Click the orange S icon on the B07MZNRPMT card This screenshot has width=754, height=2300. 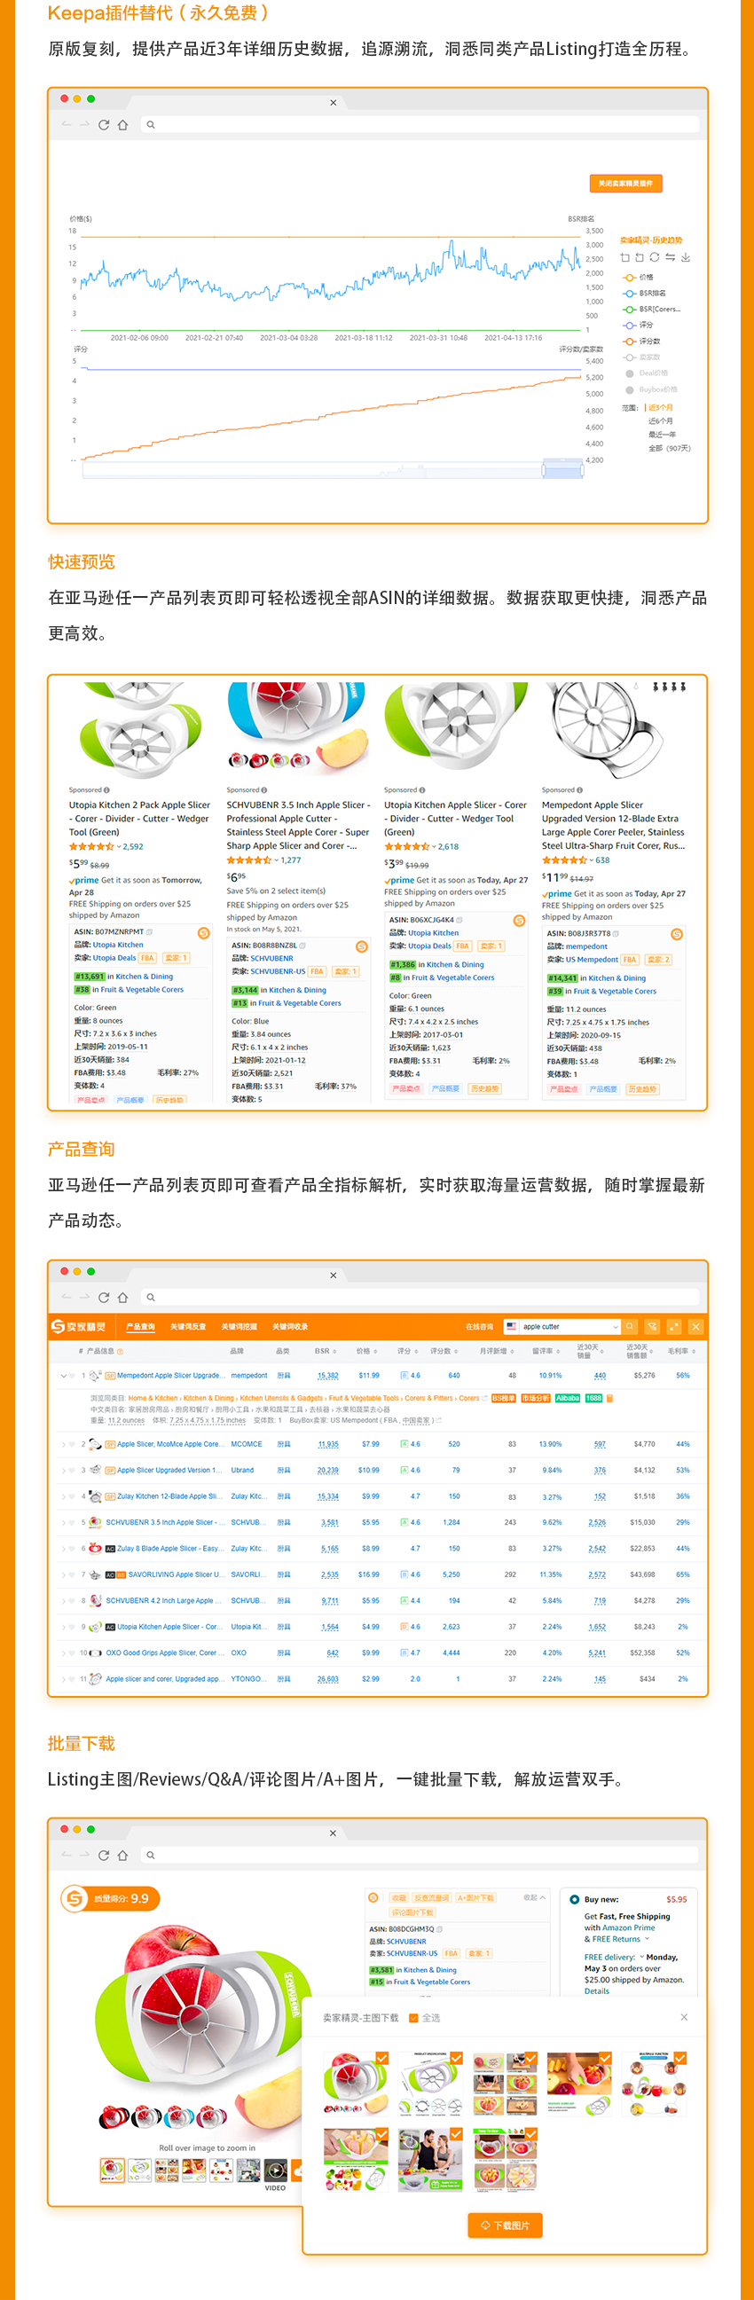point(204,933)
